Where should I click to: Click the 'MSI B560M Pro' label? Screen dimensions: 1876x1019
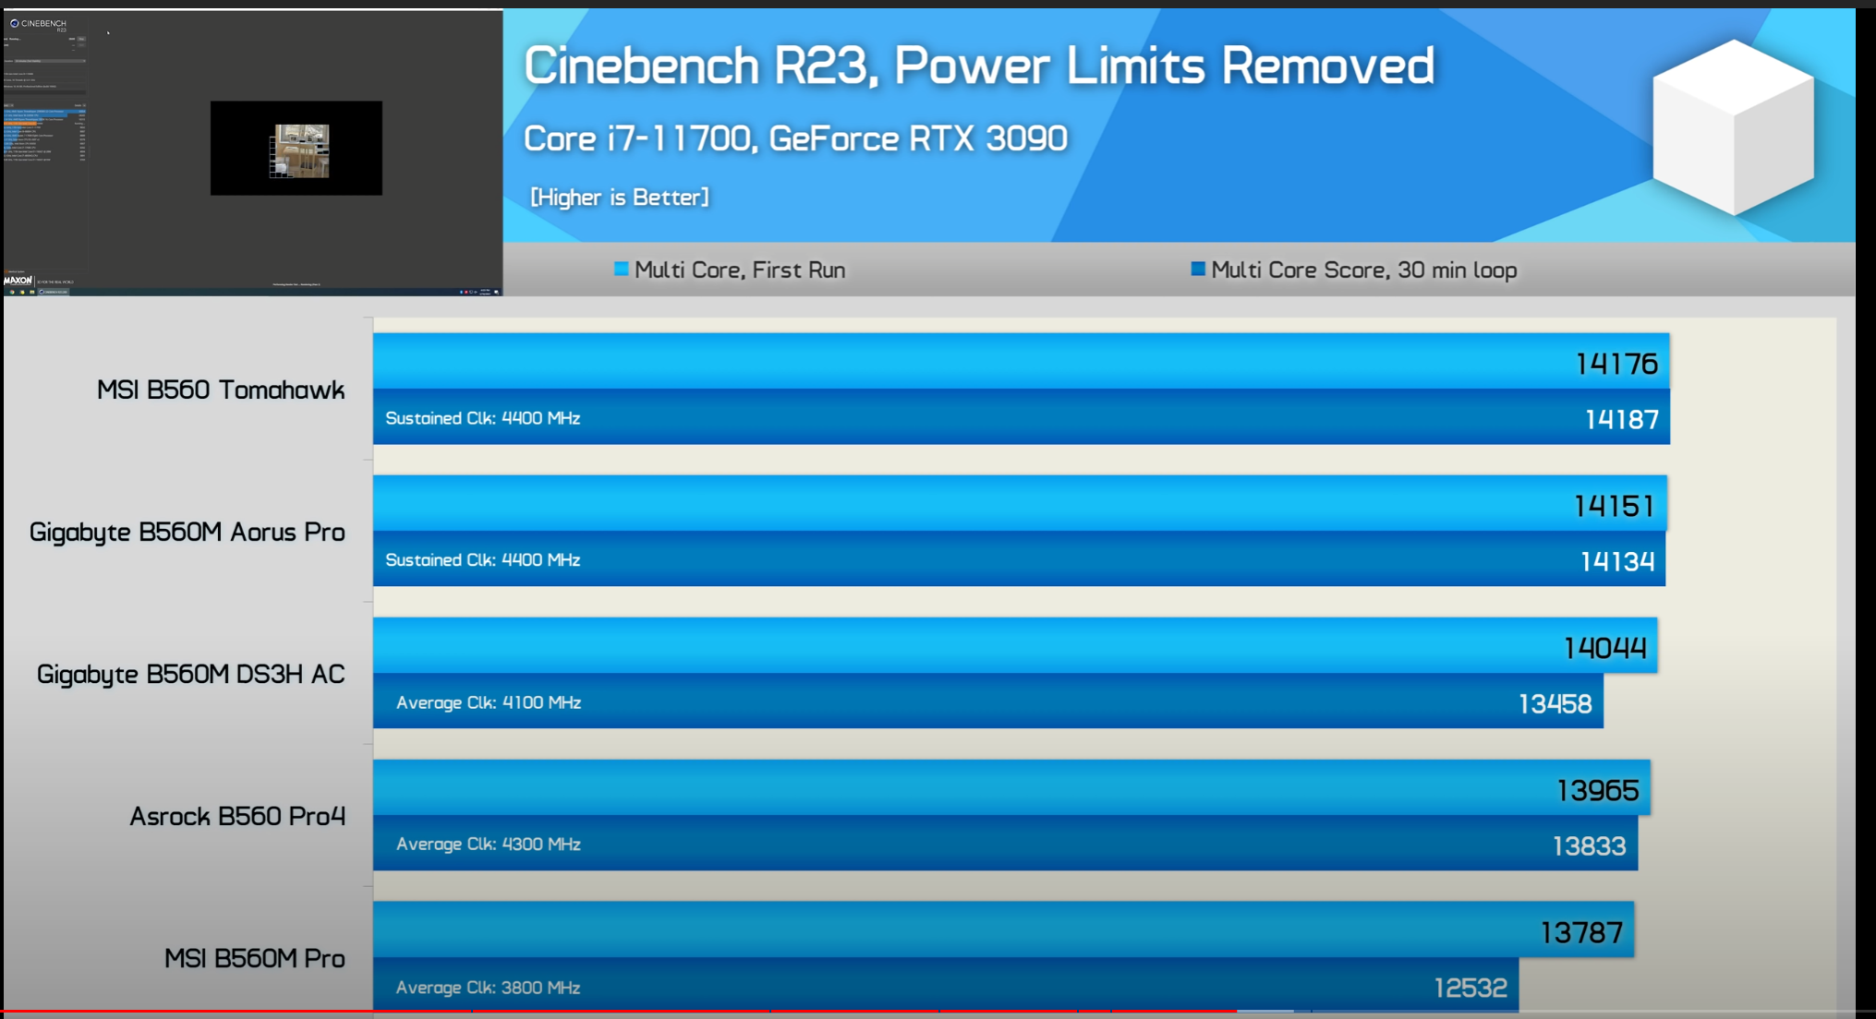[255, 959]
